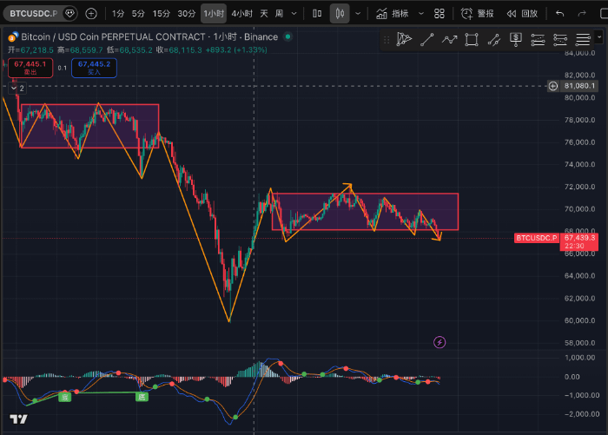Open the BTCUSDC.P symbol search

pyautogui.click(x=32, y=14)
